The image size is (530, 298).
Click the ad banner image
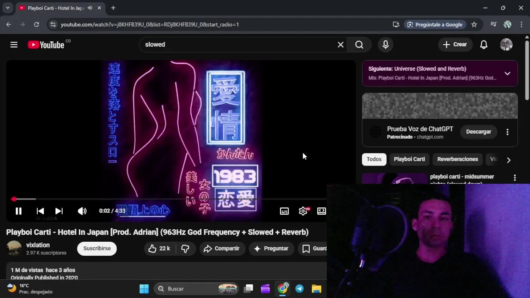[440, 106]
